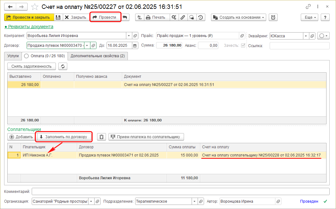Expand the Контрагент dropdown list
Screen dimensions: 336x209
coord(128,36)
